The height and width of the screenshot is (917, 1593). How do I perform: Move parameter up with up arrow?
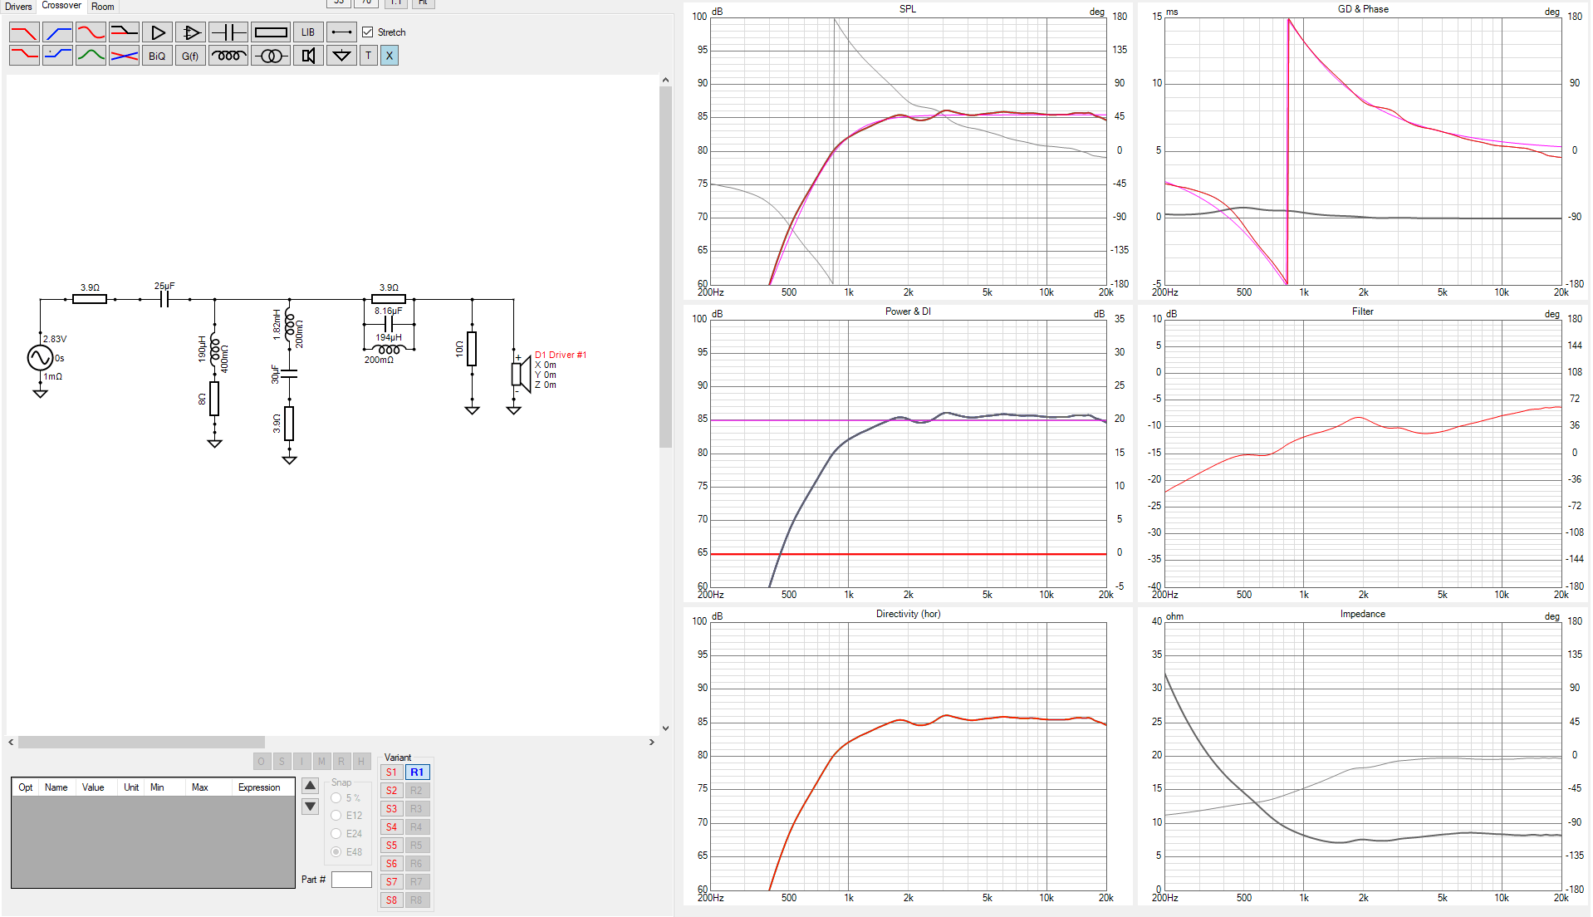(x=311, y=786)
